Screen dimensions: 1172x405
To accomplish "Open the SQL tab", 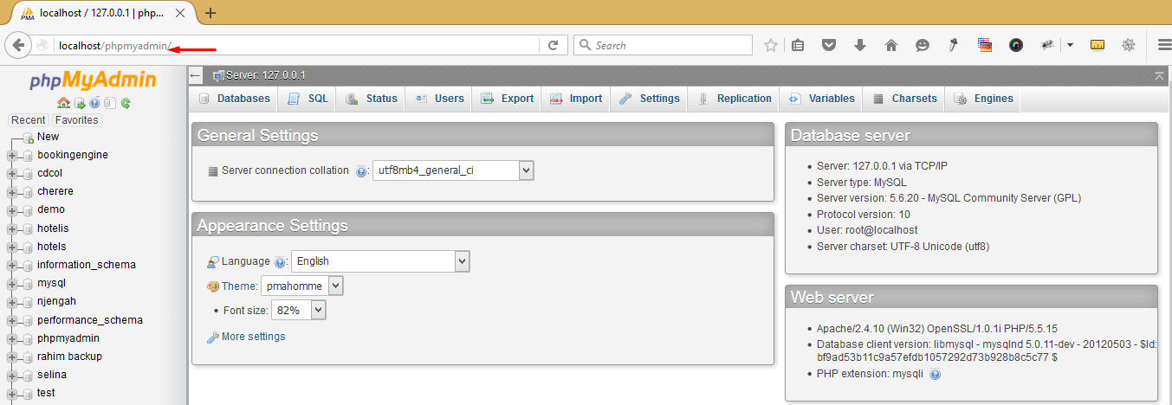I will [308, 99].
